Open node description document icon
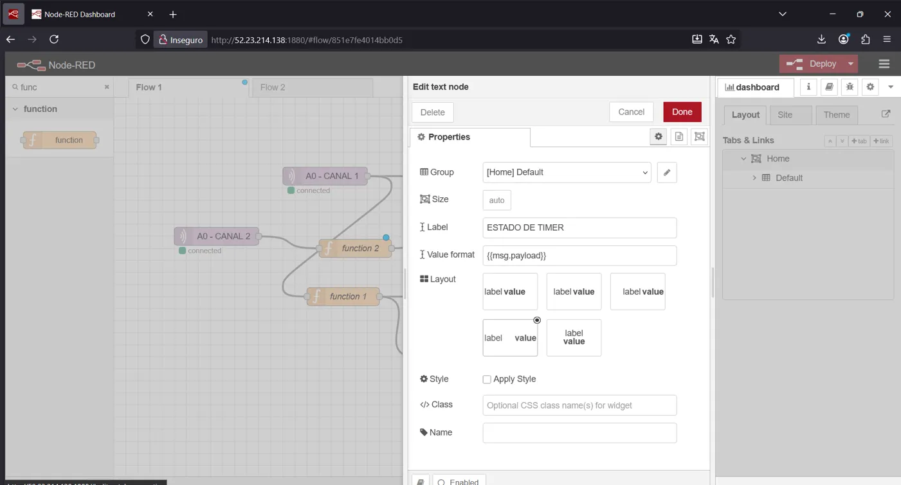 679,137
